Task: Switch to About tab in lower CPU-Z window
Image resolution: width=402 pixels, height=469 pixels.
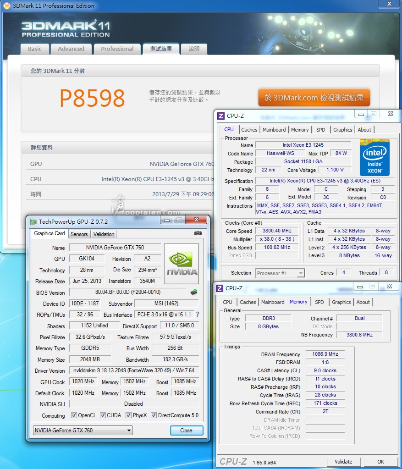Action: click(x=363, y=302)
